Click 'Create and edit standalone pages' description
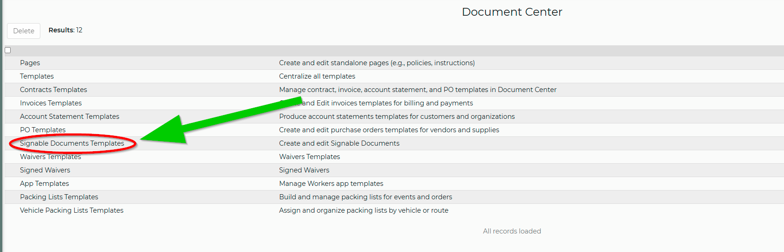This screenshot has width=784, height=252. coord(376,63)
